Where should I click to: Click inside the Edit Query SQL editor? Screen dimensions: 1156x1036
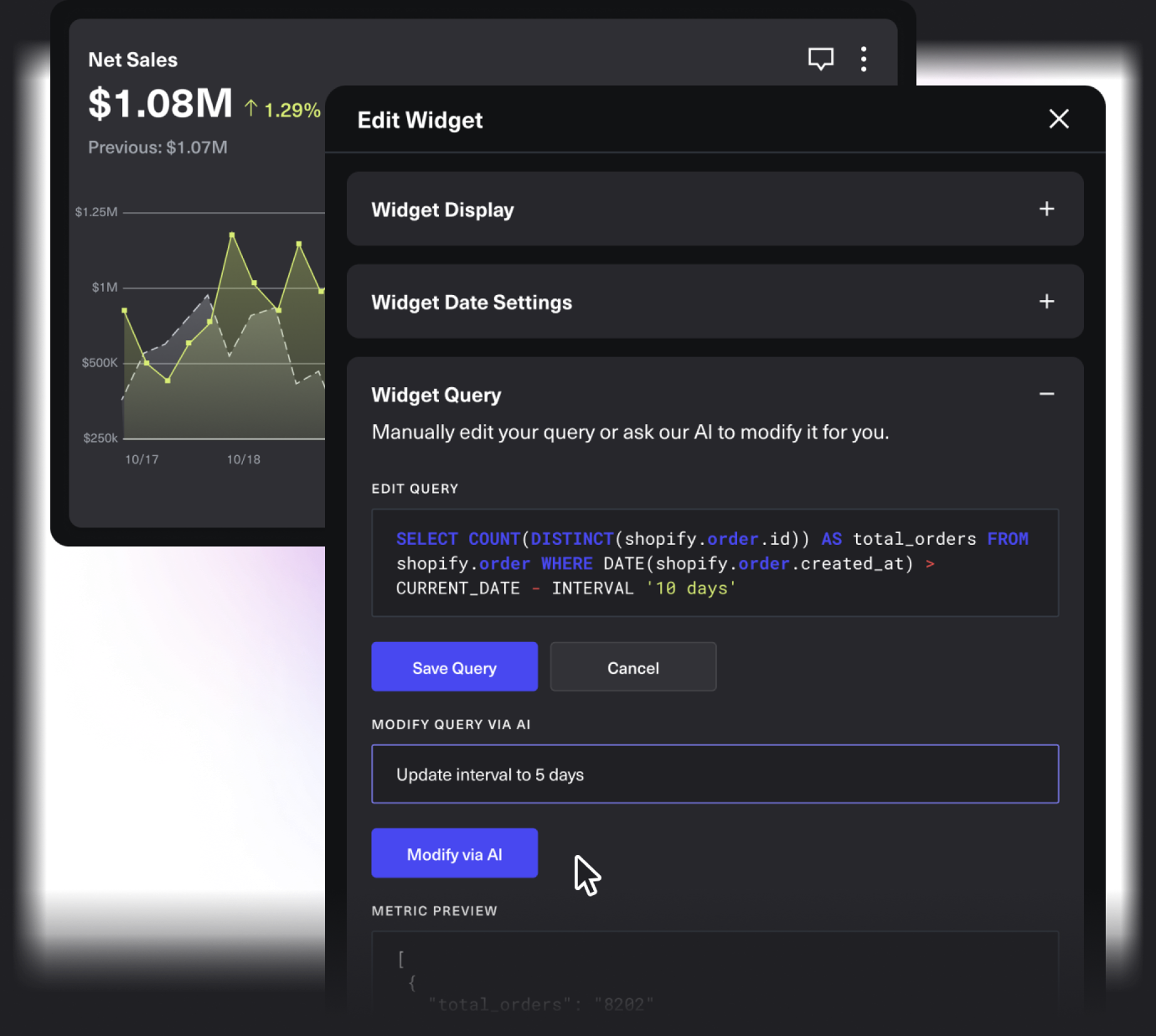(x=715, y=562)
